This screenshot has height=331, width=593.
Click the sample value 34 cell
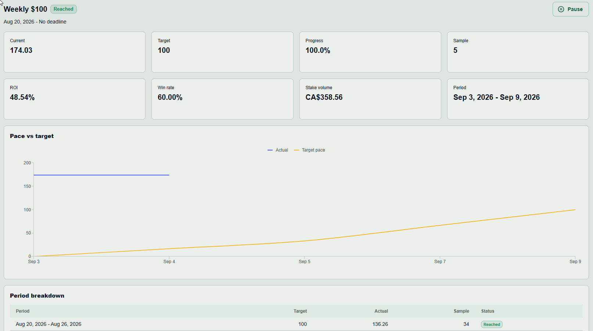point(466,324)
